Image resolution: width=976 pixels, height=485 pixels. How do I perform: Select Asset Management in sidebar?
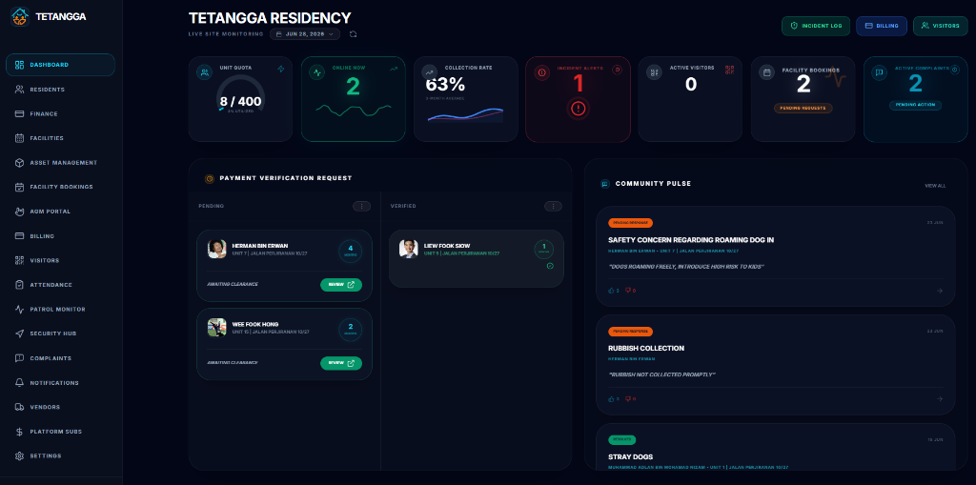(60, 163)
